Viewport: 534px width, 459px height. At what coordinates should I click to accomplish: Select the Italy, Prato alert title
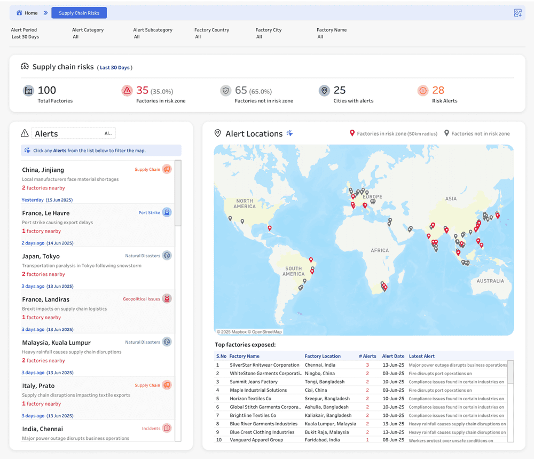click(38, 386)
